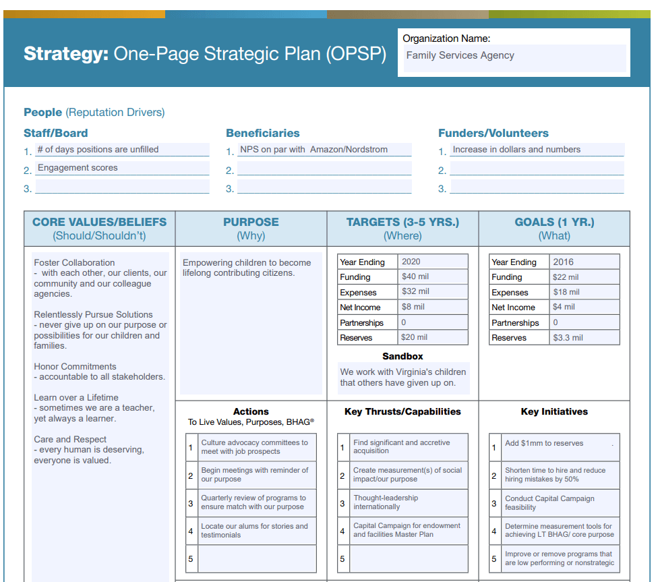This screenshot has width=658, height=582.
Task: Click the empty second Beneficiaries field
Action: (324, 169)
